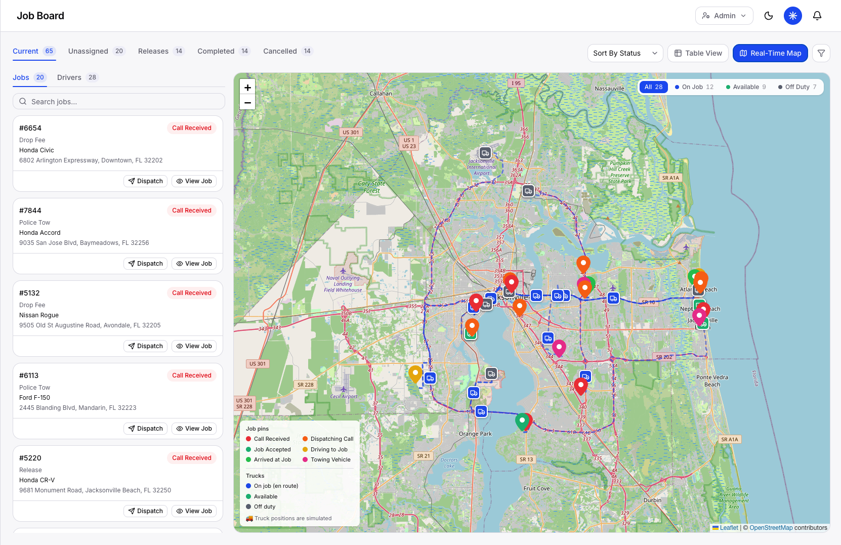
Task: Open the Completed tab
Action: [224, 51]
